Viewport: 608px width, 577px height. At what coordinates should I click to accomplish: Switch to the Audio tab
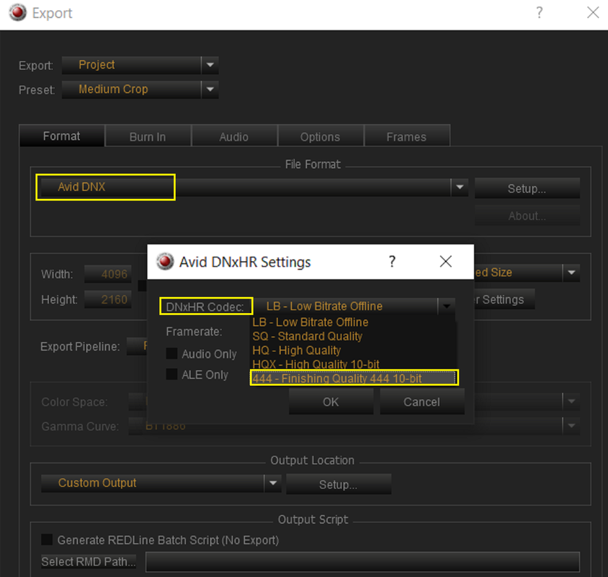pyautogui.click(x=234, y=136)
